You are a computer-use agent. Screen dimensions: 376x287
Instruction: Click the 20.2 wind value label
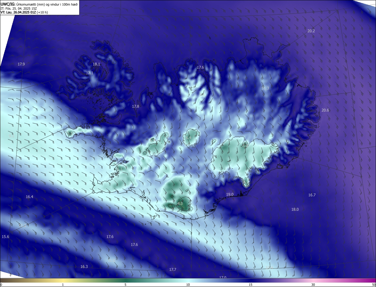coord(311,31)
